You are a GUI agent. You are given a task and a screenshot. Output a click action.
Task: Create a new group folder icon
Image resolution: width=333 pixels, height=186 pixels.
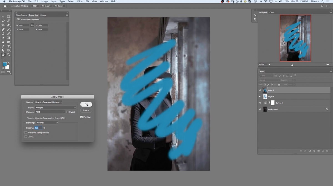319,151
